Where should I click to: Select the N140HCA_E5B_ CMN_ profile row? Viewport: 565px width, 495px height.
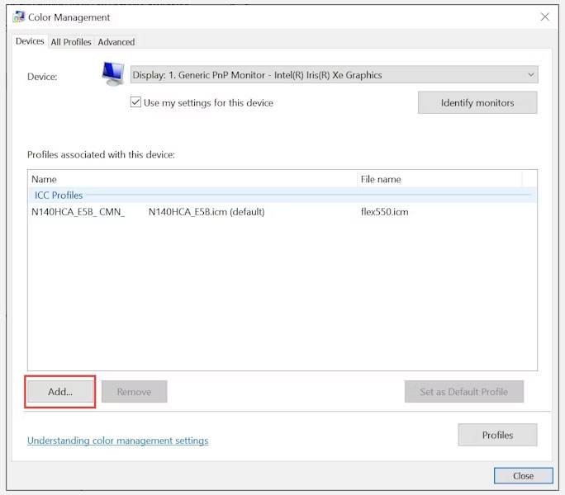282,212
